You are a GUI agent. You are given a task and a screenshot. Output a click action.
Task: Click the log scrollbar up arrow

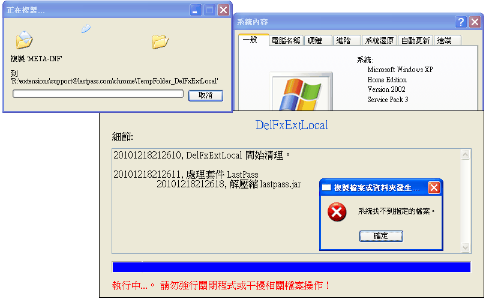pyautogui.click(x=465, y=154)
